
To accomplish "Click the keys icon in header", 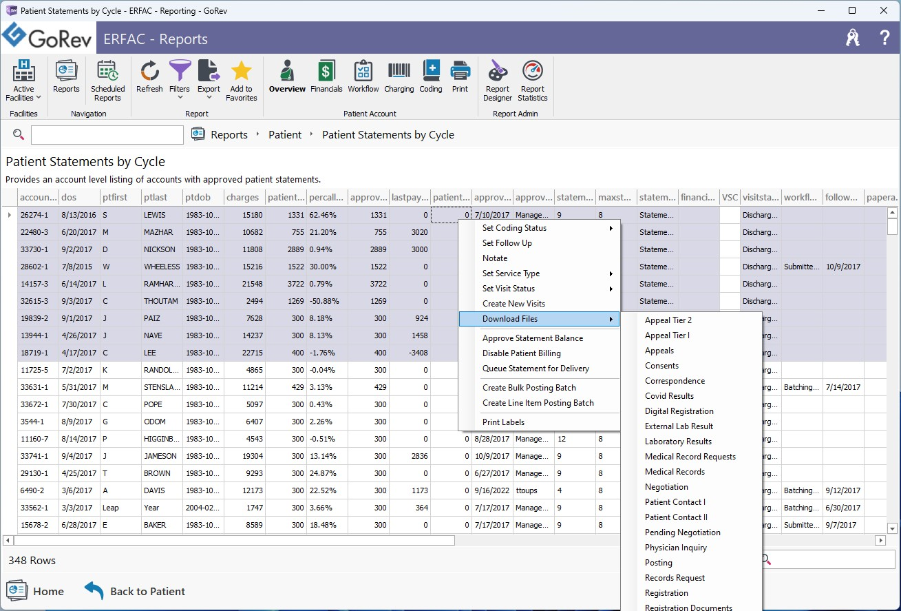I will 853,39.
